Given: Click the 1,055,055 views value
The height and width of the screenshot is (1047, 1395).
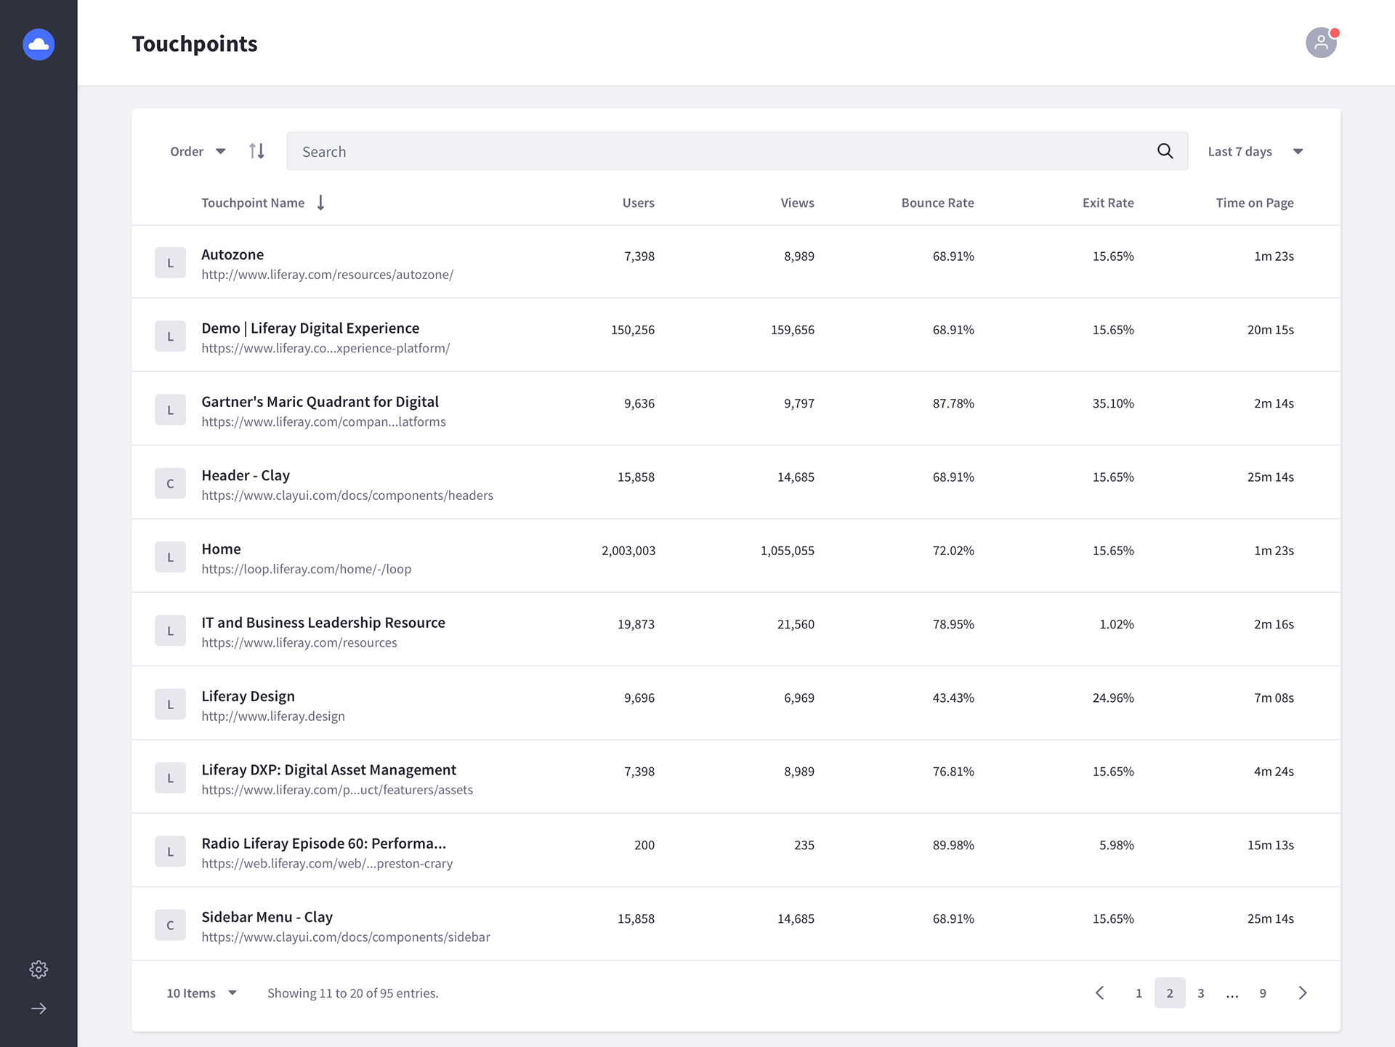Looking at the screenshot, I should (x=788, y=551).
